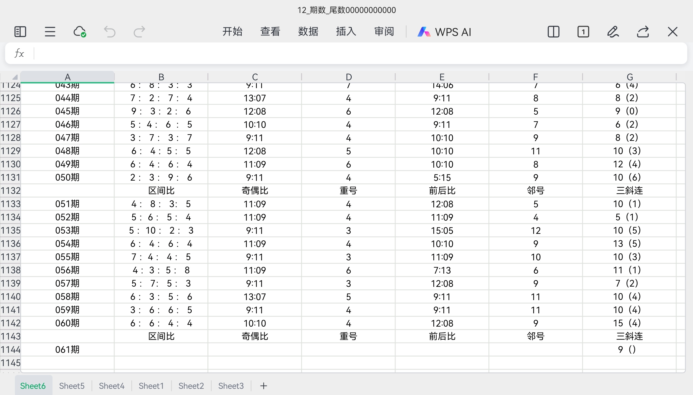Viewport: 693px width, 395px height.
Task: Open the page number view icon
Action: tap(583, 32)
